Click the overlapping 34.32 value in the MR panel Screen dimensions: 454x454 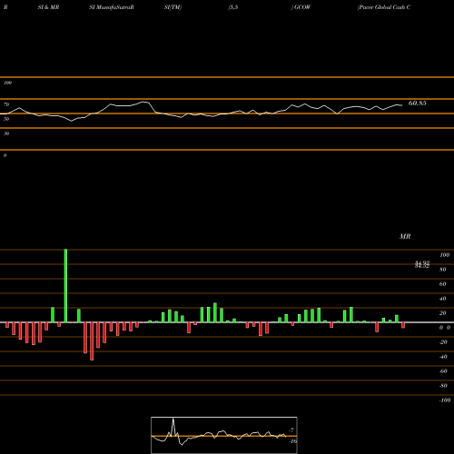pos(422,265)
